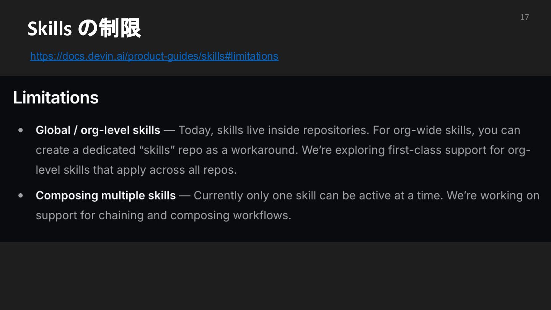The image size is (551, 310).
Task: Click the word 'Skills' in the title
Action: point(49,29)
